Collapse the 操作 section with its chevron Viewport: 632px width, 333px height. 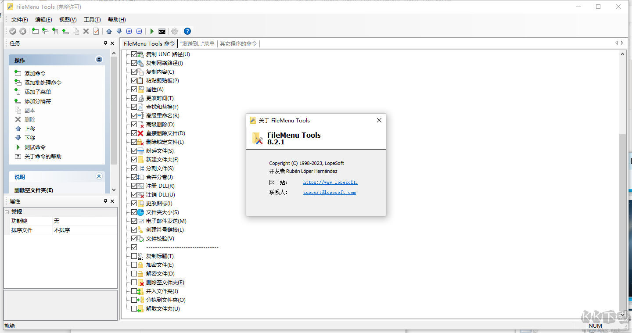[x=99, y=60]
